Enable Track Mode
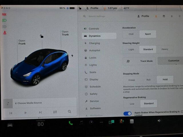183x137 pixels. tap(139, 61)
